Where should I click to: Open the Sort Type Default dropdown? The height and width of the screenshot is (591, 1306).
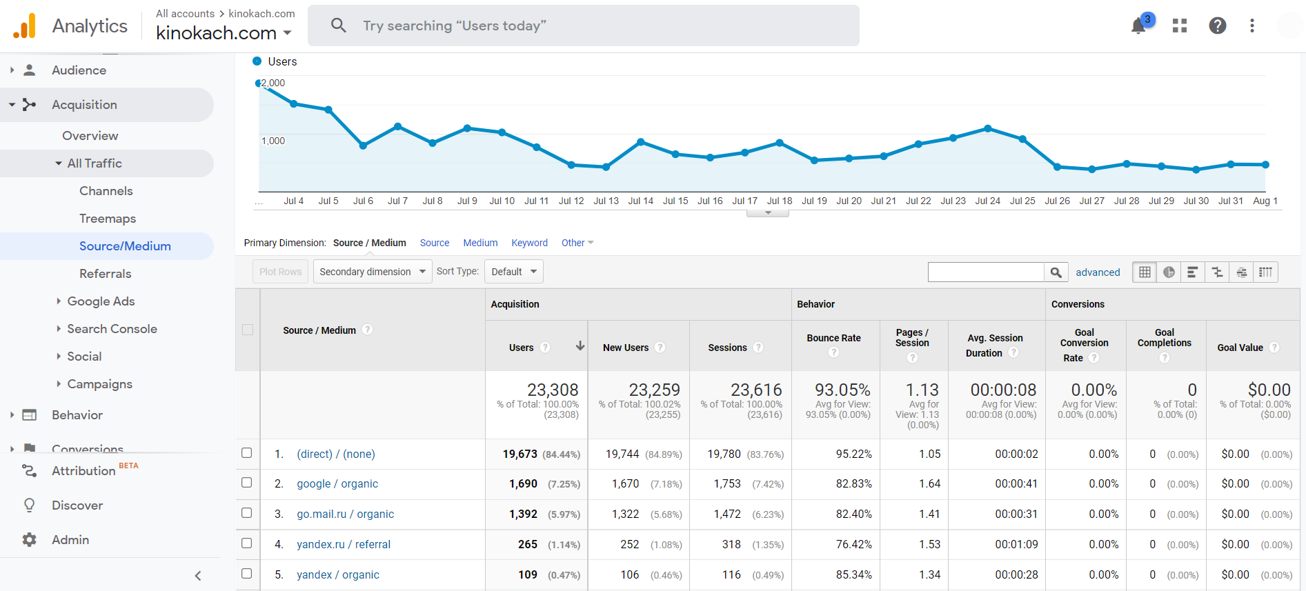pos(514,272)
